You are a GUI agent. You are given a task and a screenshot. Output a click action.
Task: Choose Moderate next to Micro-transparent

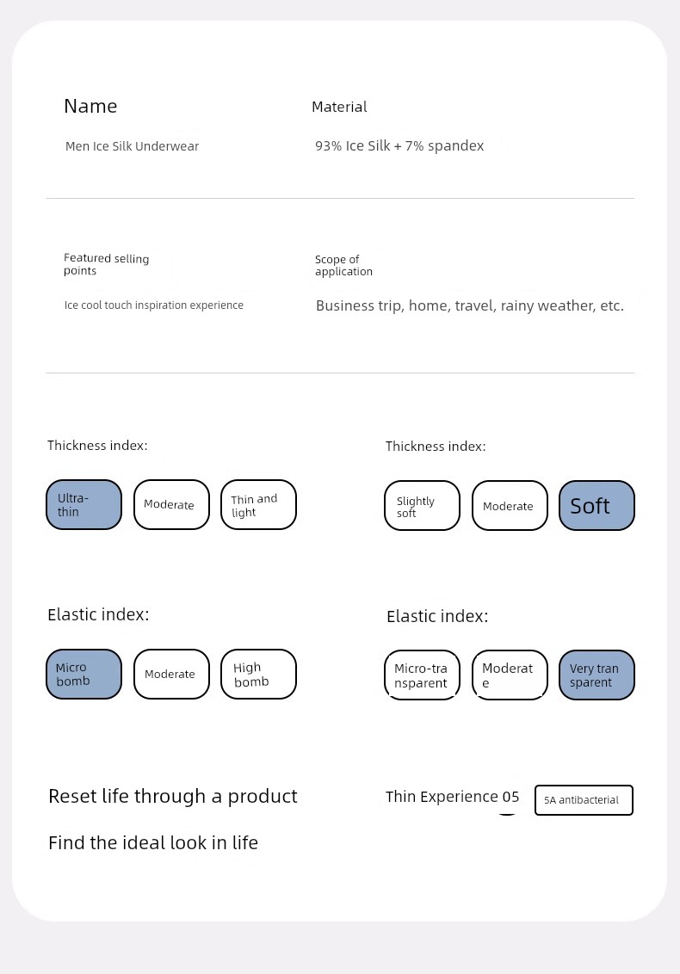(x=510, y=675)
